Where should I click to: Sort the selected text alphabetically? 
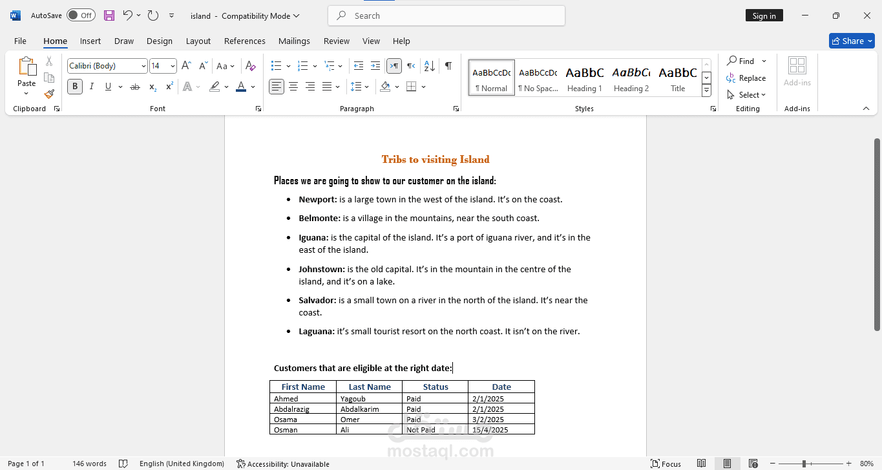pyautogui.click(x=430, y=65)
